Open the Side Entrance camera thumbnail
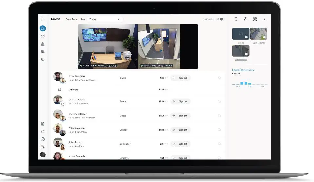This screenshot has width=314, height=182. pyautogui.click(x=241, y=51)
